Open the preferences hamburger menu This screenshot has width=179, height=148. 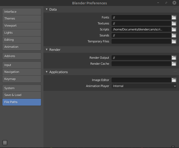(x=5, y=143)
